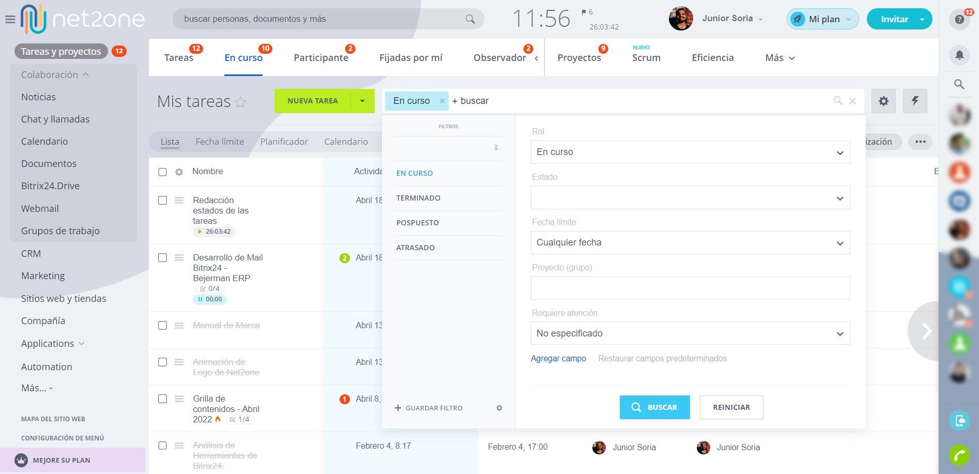The image size is (979, 474).
Task: Open Junior Soria profile avatar
Action: pyautogui.click(x=681, y=19)
